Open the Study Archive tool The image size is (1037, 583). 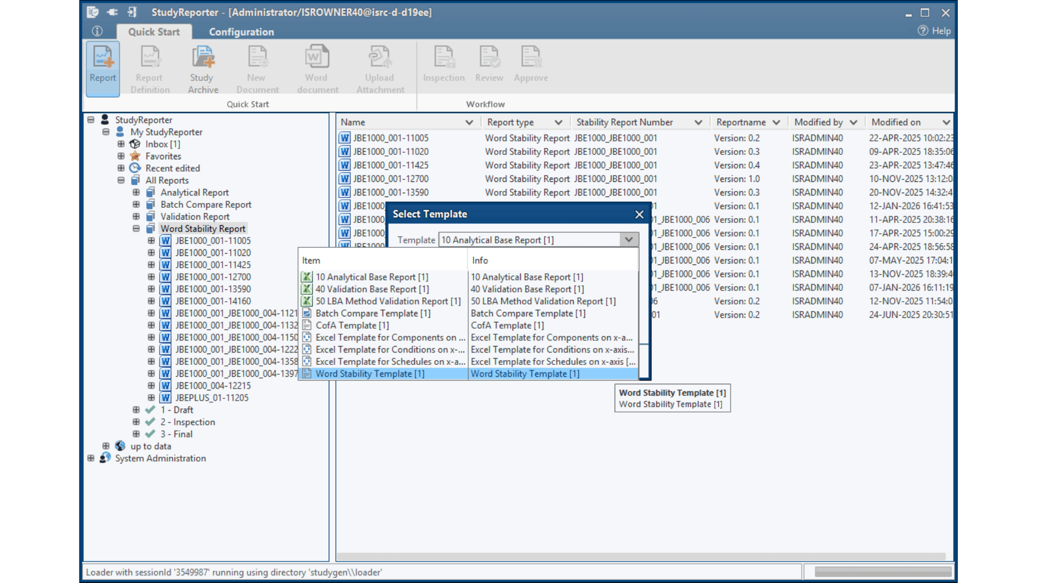click(203, 58)
